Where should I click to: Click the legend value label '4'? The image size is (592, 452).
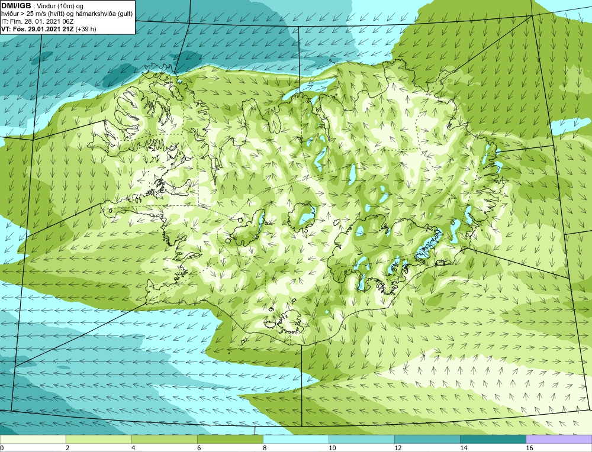click(x=133, y=448)
